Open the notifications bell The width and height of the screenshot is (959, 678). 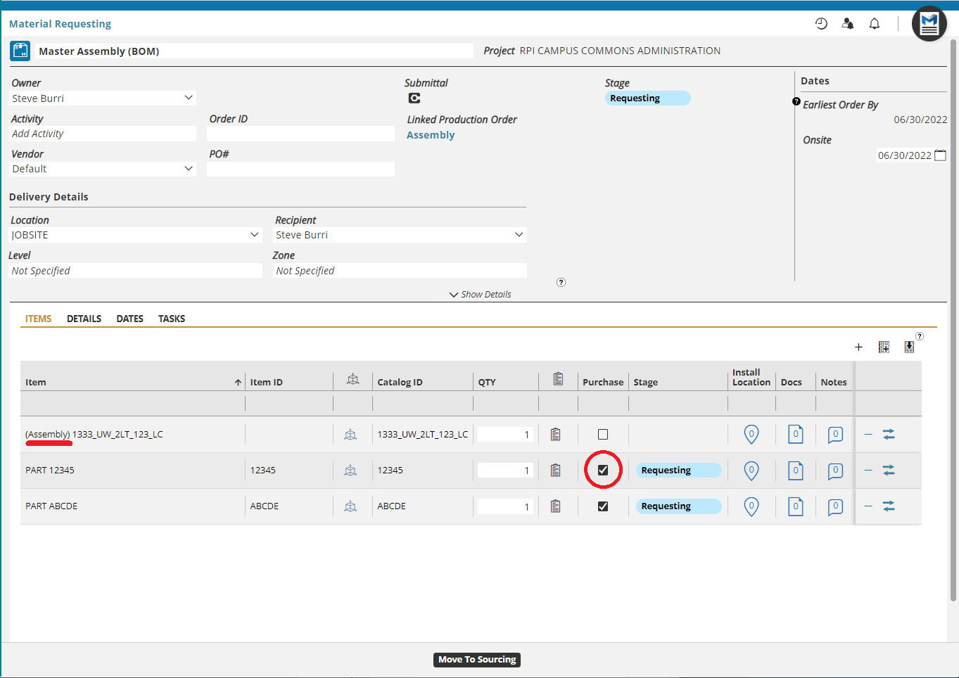pyautogui.click(x=874, y=24)
